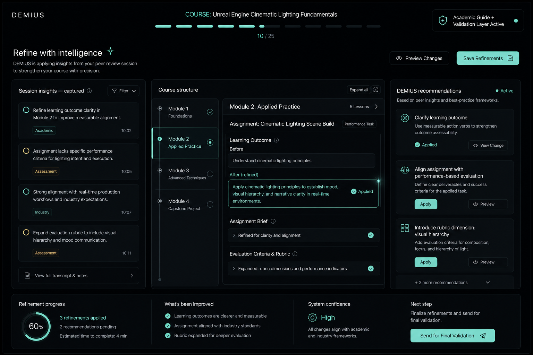
Task: Click the green check on Expanded rubric dimensions row
Action: 371,269
